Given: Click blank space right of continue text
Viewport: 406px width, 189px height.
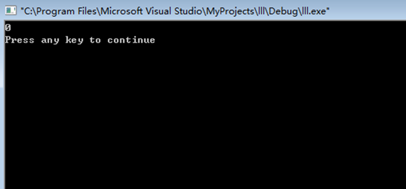Looking at the screenshot, I should [278, 40].
